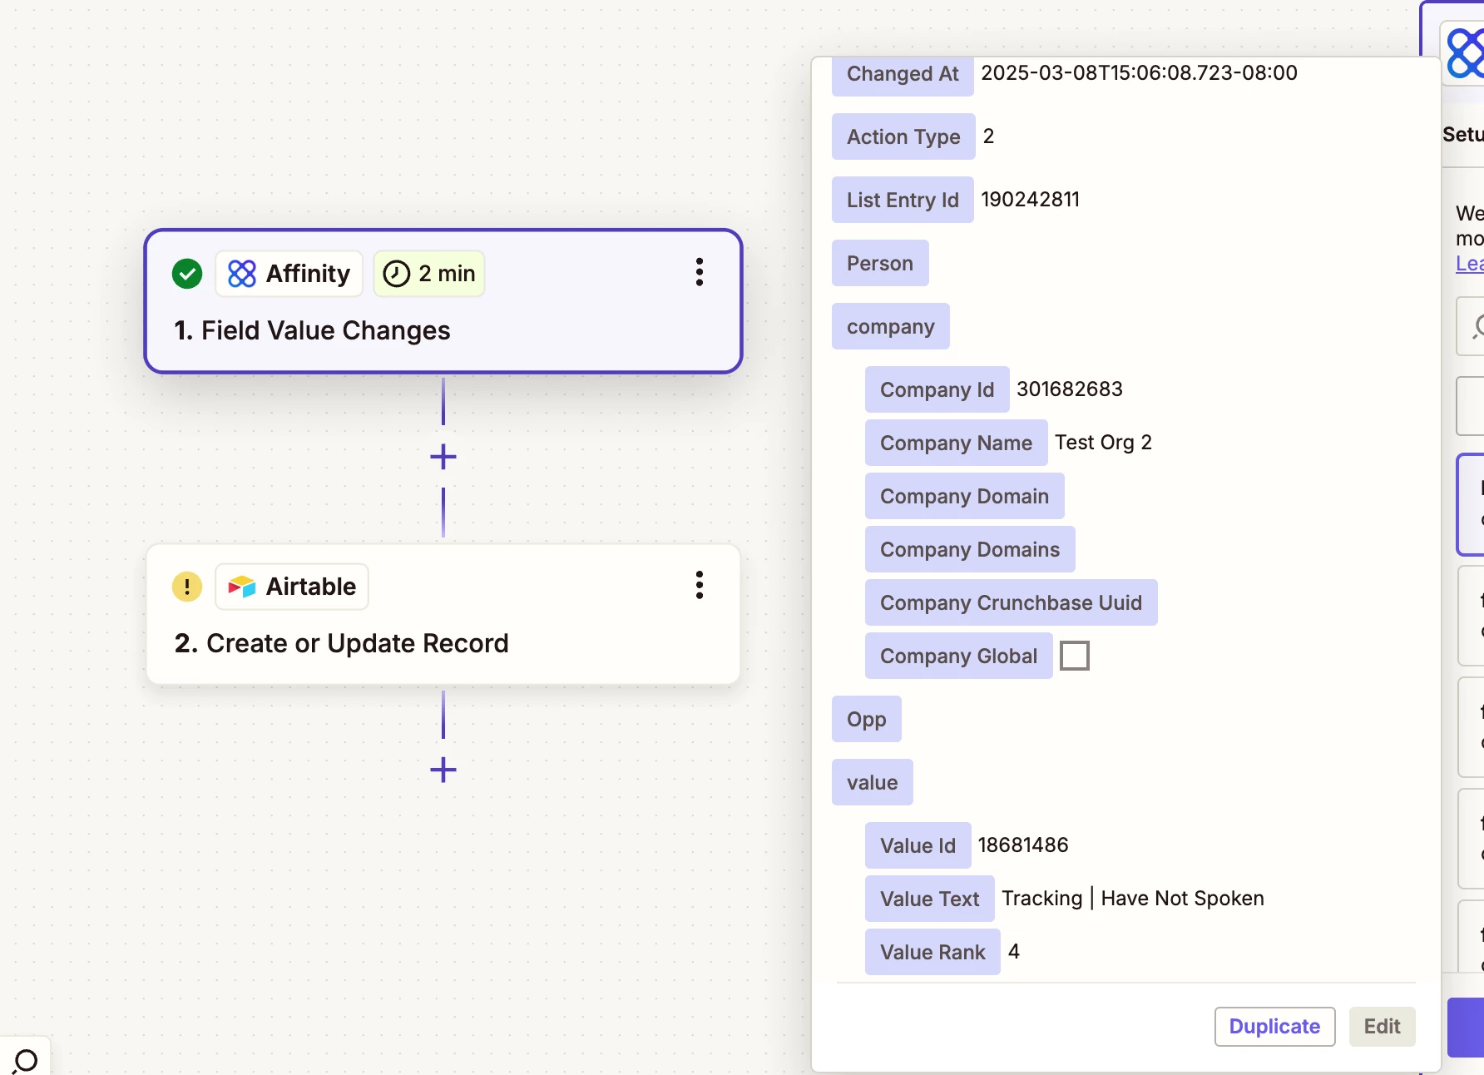This screenshot has height=1075, width=1484.
Task: Click the Value Id number 18681486
Action: tap(1023, 845)
